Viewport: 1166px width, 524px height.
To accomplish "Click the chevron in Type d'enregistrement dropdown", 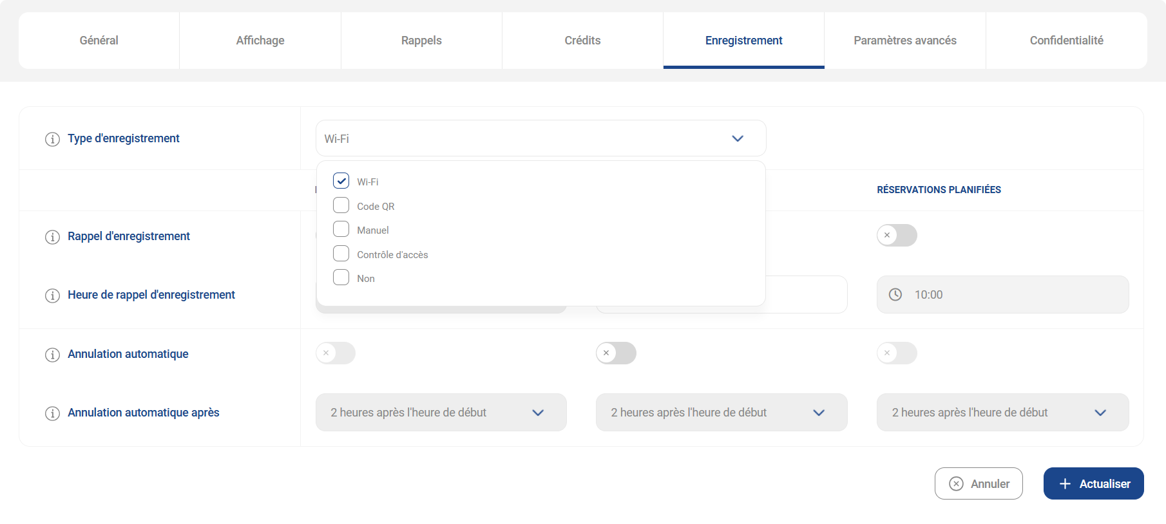I will pos(738,138).
